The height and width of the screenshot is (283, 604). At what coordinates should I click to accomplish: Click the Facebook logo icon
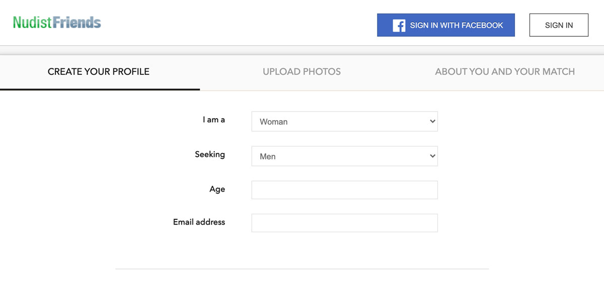point(399,25)
